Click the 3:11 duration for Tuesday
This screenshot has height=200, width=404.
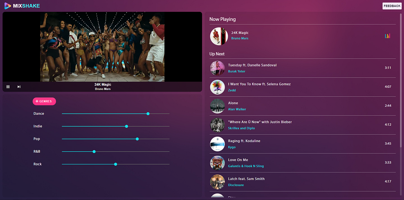point(388,68)
